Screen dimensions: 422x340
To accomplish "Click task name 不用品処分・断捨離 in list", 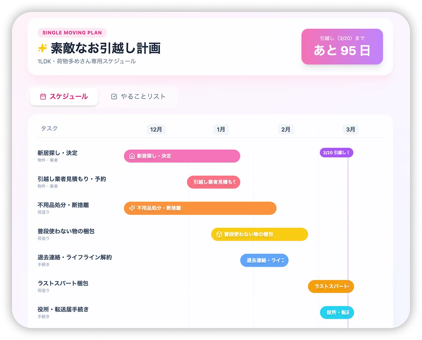I will tap(63, 205).
